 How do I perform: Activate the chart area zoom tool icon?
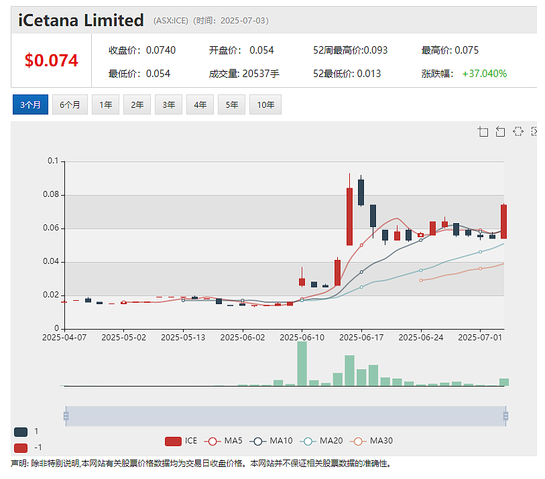(x=483, y=131)
